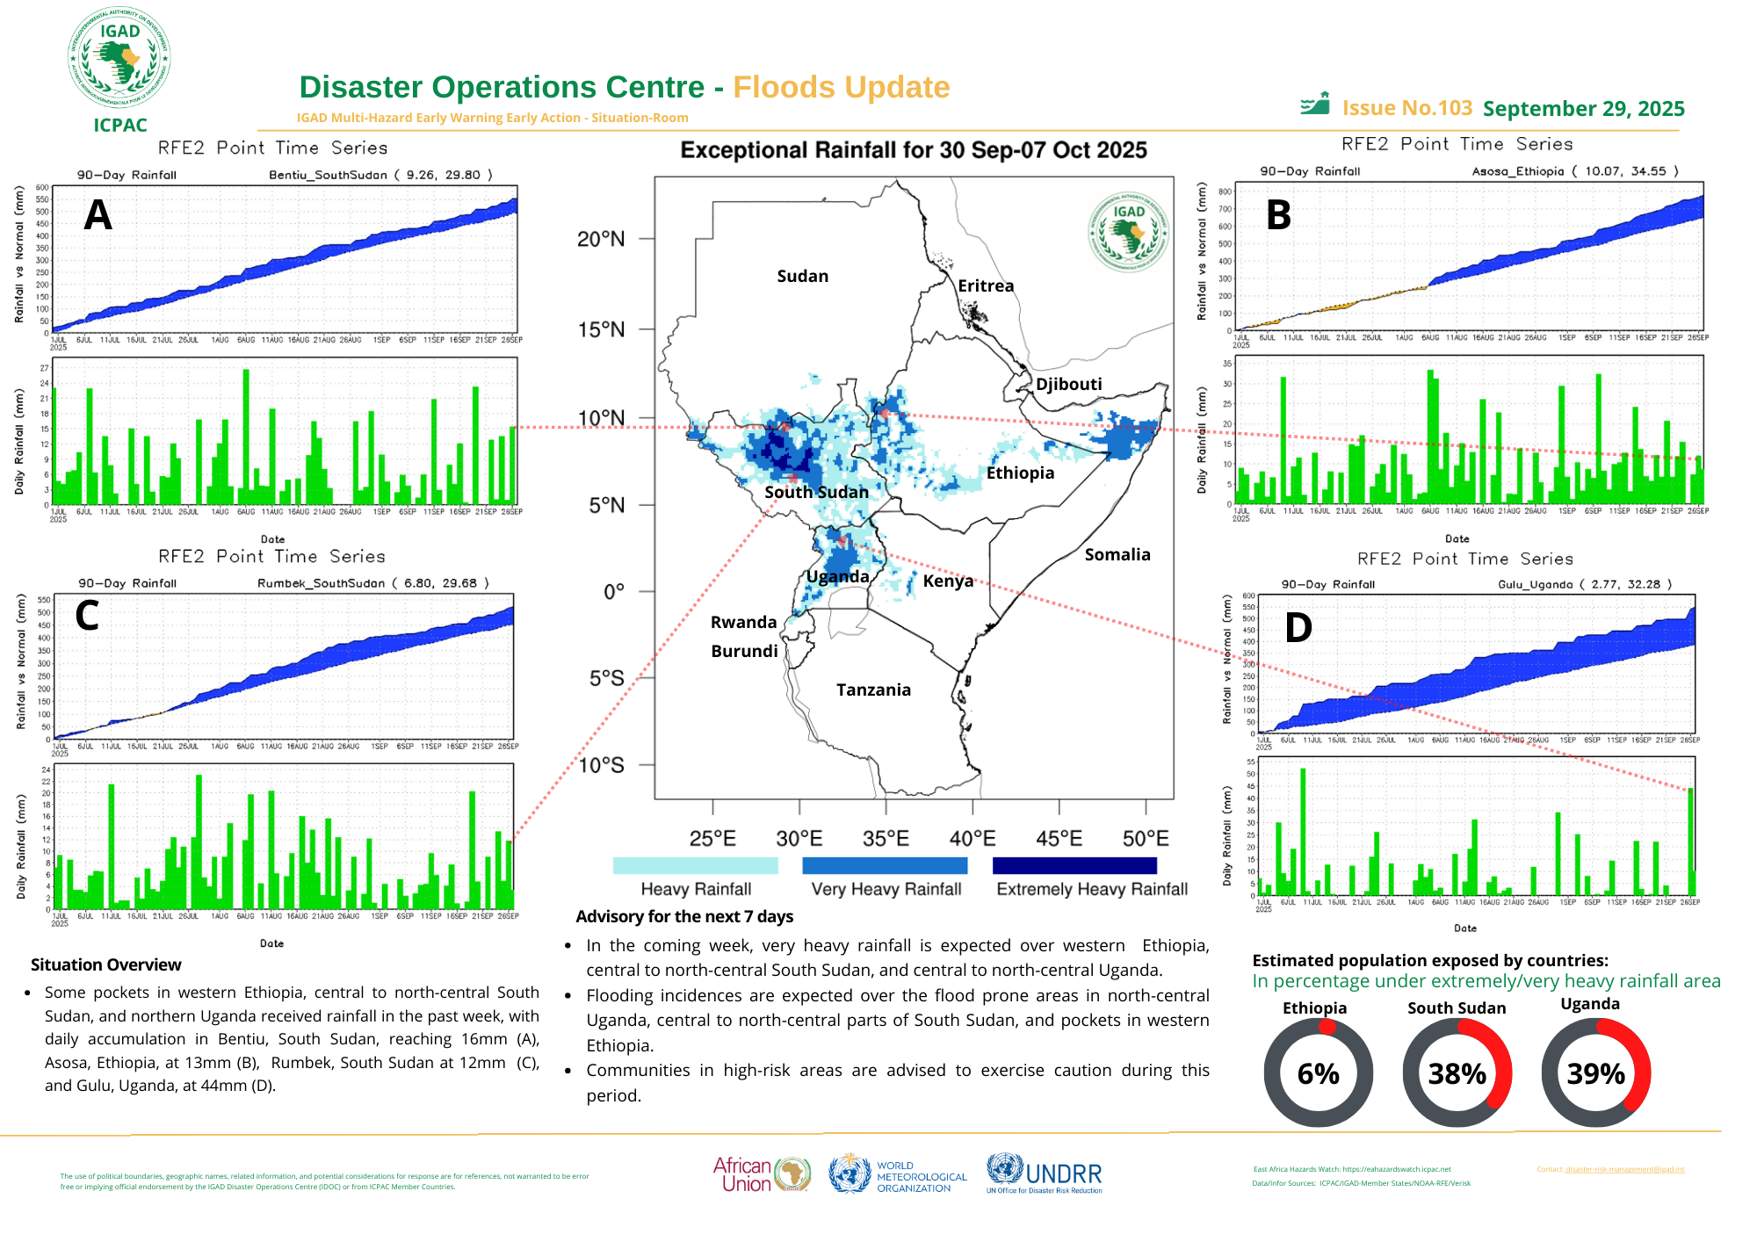Click the Floods Update title text
Viewport: 1757px width, 1242px height.
point(841,87)
